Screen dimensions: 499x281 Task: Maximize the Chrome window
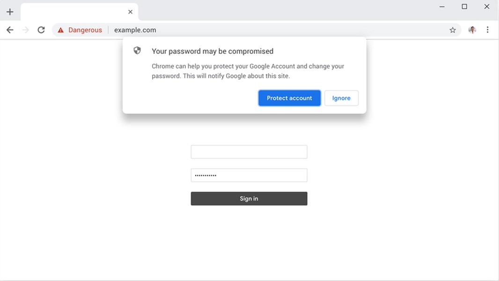click(464, 7)
